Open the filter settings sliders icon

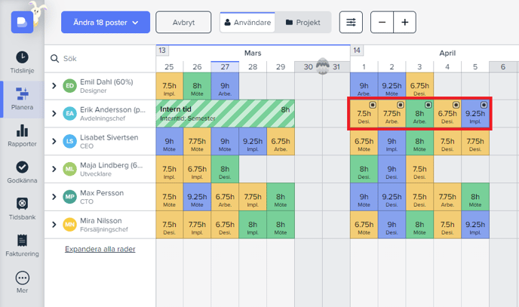351,23
